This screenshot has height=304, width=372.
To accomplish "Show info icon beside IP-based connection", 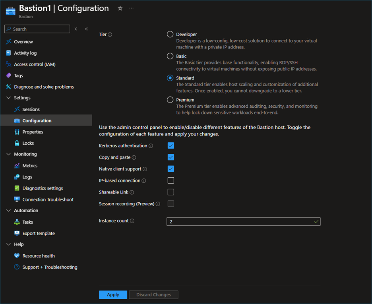I will coord(144,181).
